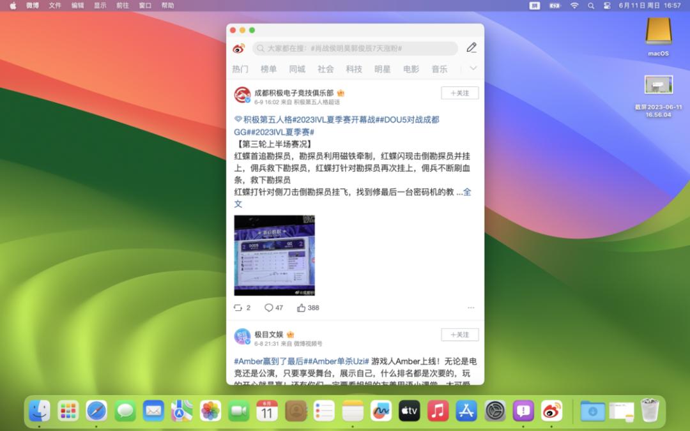Open the Apple menu
690x431 pixels.
pos(13,6)
